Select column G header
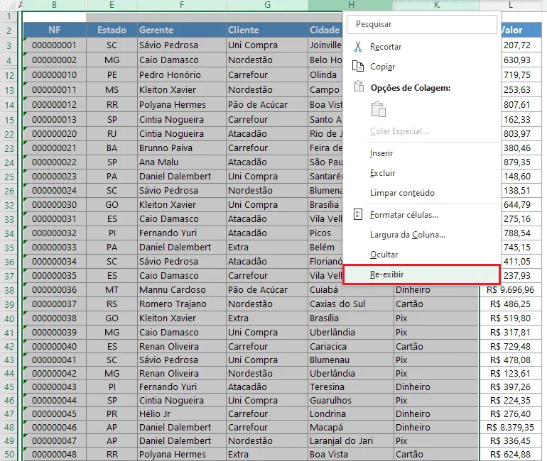The image size is (547, 461). click(267, 5)
